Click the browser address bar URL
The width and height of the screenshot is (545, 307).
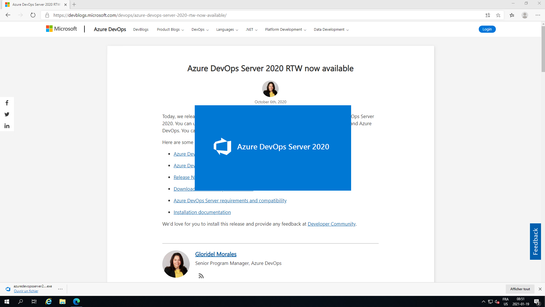point(140,15)
